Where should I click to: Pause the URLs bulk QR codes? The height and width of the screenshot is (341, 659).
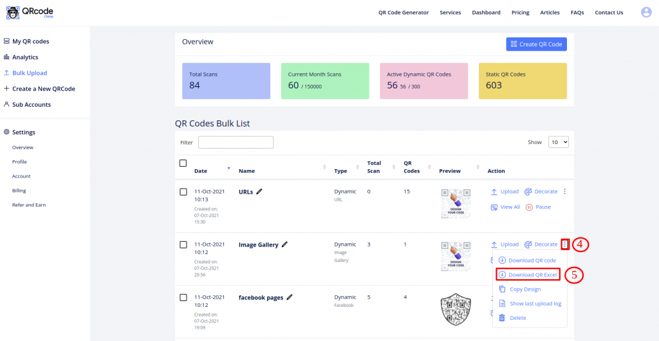[539, 207]
